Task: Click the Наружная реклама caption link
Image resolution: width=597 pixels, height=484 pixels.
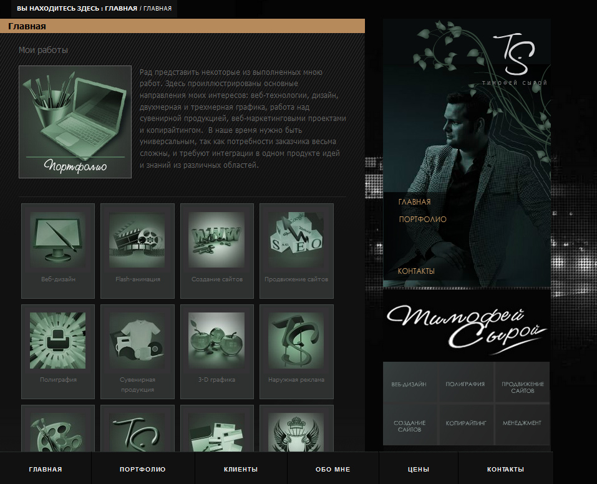Action: (x=296, y=380)
